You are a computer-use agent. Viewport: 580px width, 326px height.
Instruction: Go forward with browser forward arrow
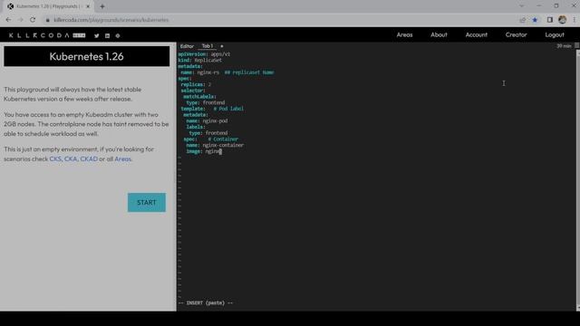click(20, 20)
